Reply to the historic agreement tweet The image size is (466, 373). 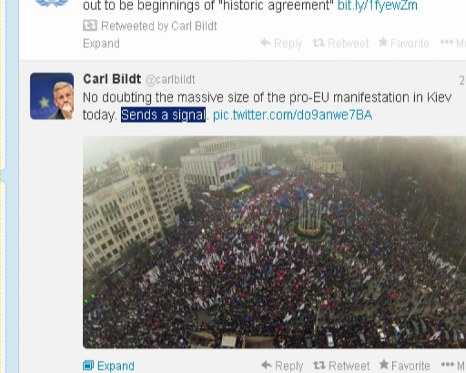pos(281,43)
